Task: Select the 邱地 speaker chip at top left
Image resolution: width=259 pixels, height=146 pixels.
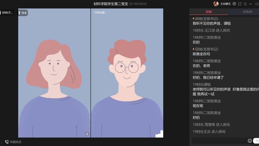Action: pos(7,13)
